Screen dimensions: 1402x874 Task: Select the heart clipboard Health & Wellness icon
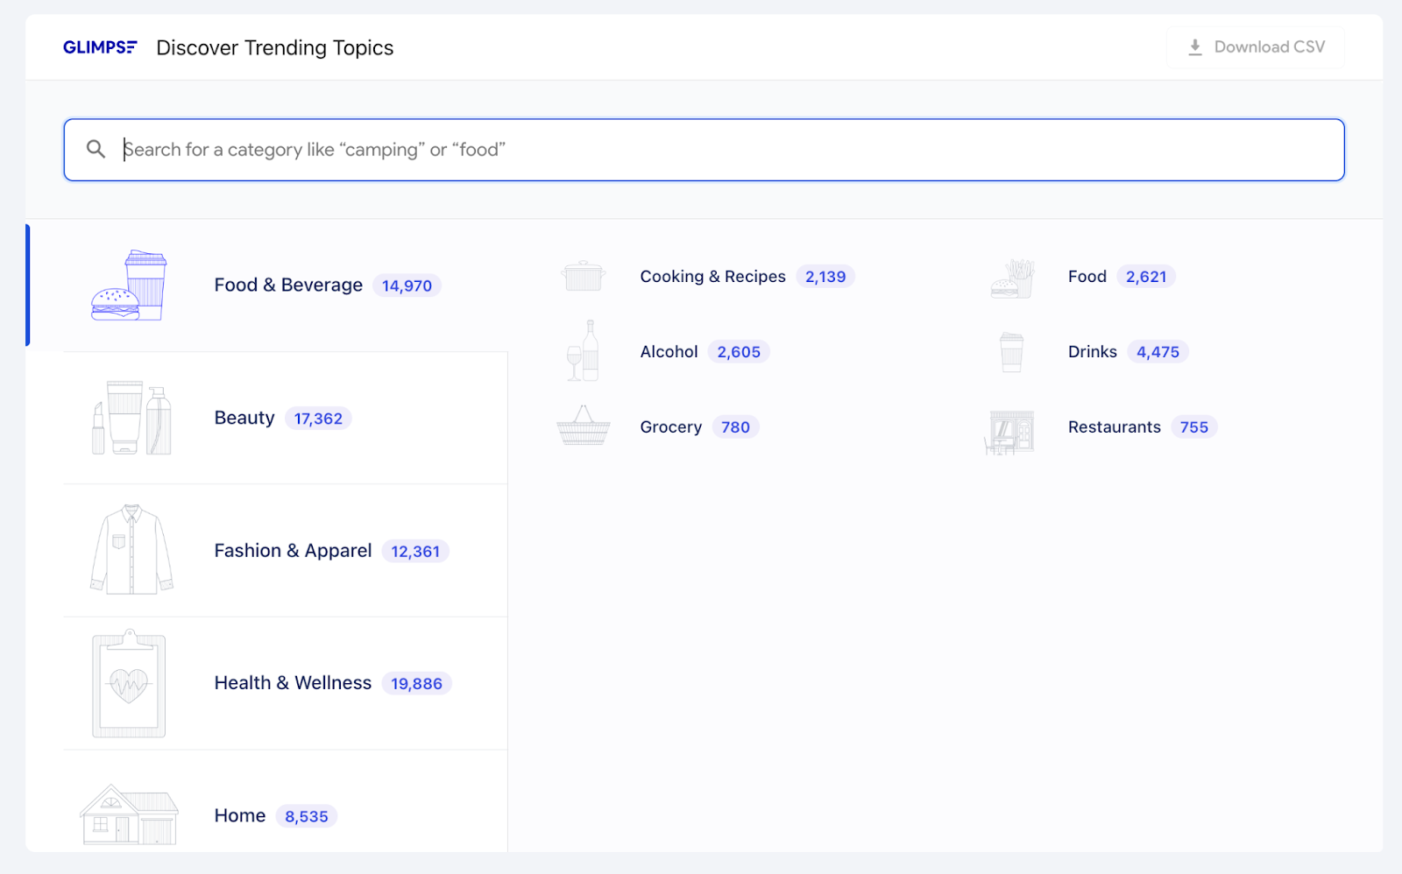tap(131, 683)
